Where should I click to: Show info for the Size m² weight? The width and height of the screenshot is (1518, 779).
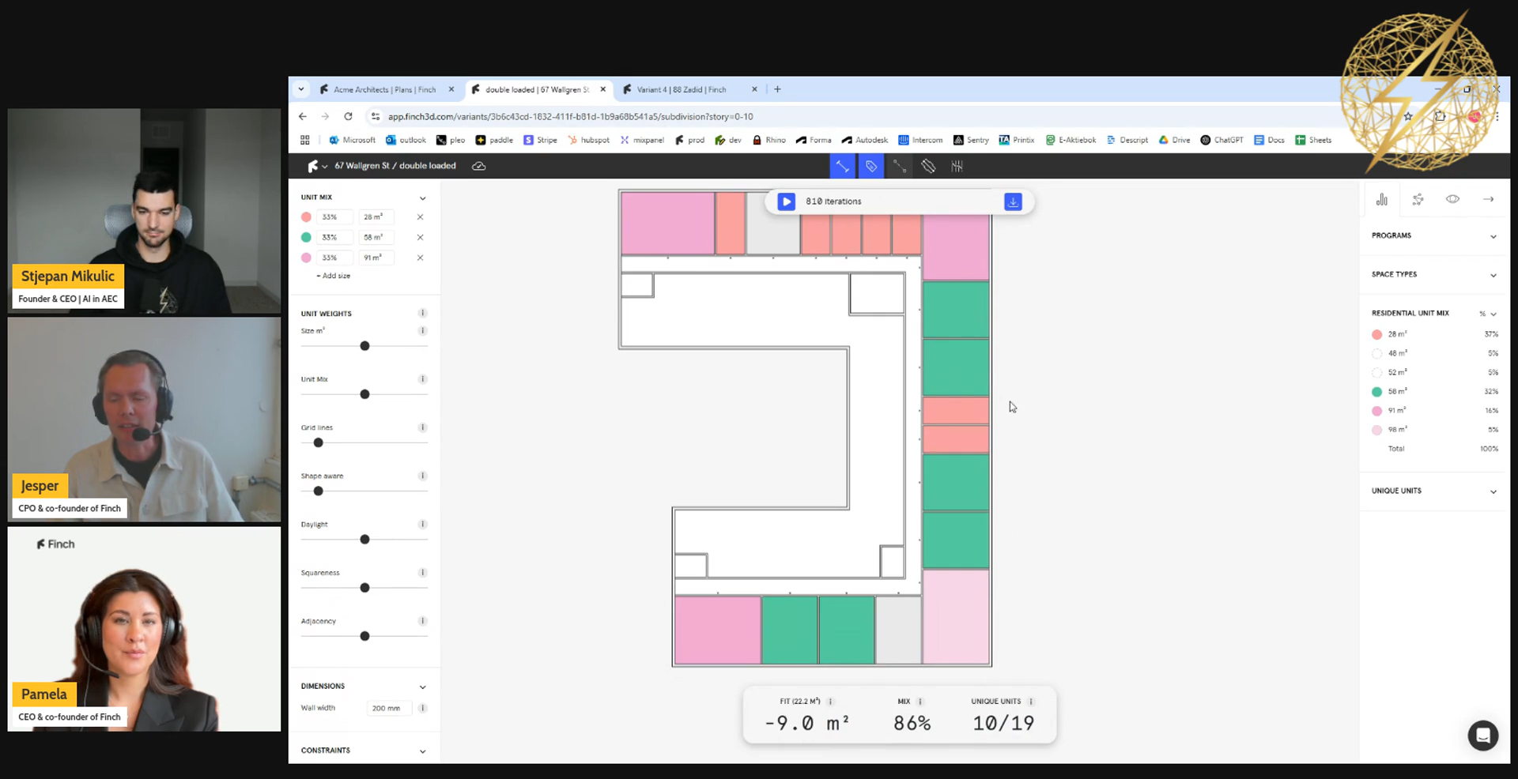click(422, 331)
